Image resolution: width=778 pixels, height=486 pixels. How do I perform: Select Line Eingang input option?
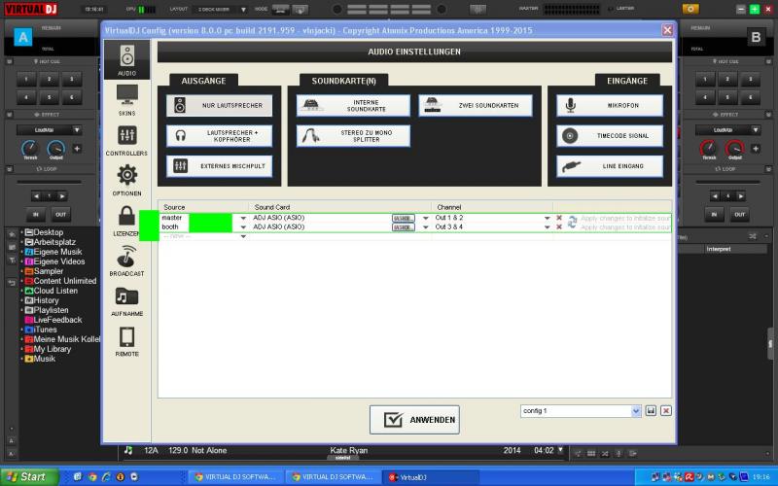(610, 166)
